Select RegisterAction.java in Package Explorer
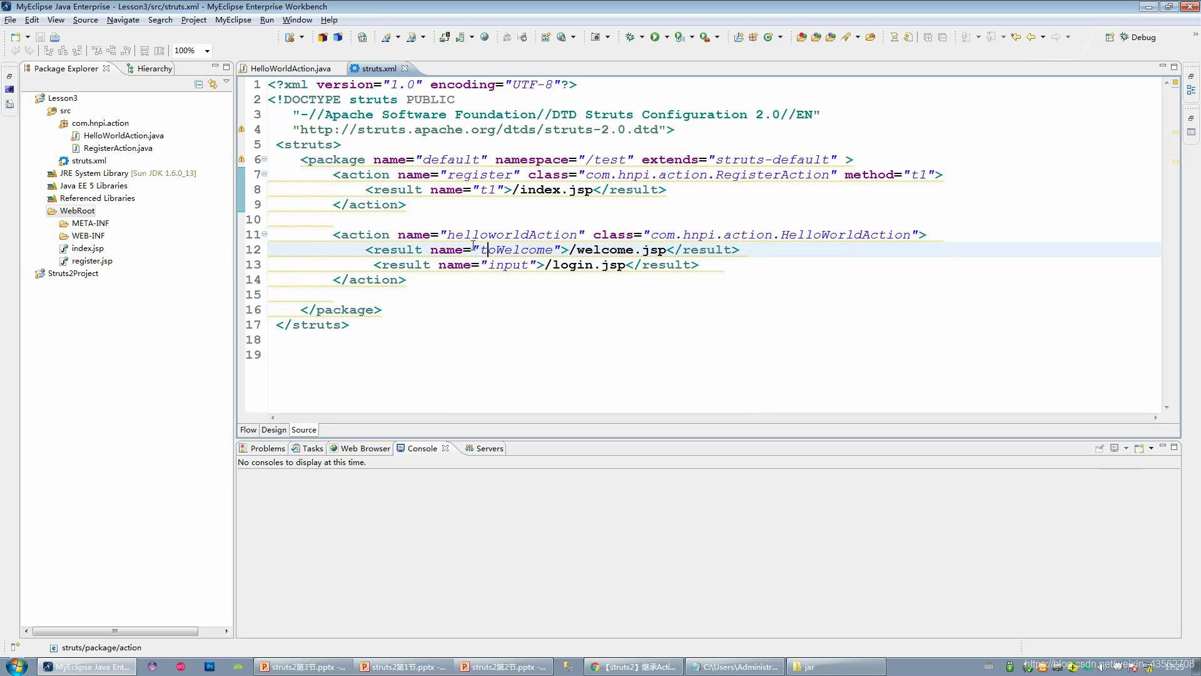The image size is (1201, 676). pos(118,148)
